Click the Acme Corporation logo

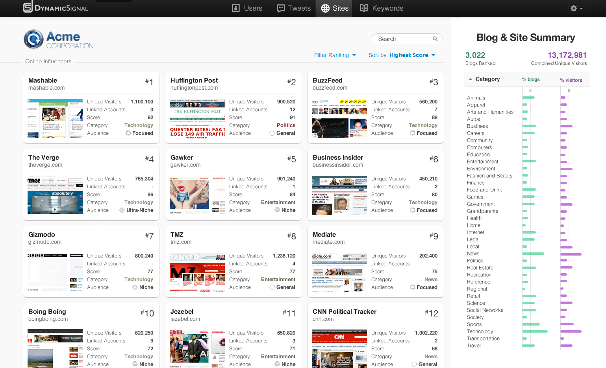point(59,40)
